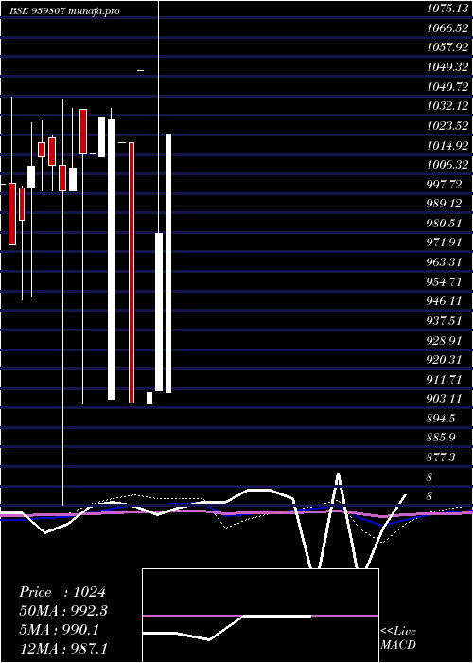Select the 877.3 axis label

pos(441,457)
